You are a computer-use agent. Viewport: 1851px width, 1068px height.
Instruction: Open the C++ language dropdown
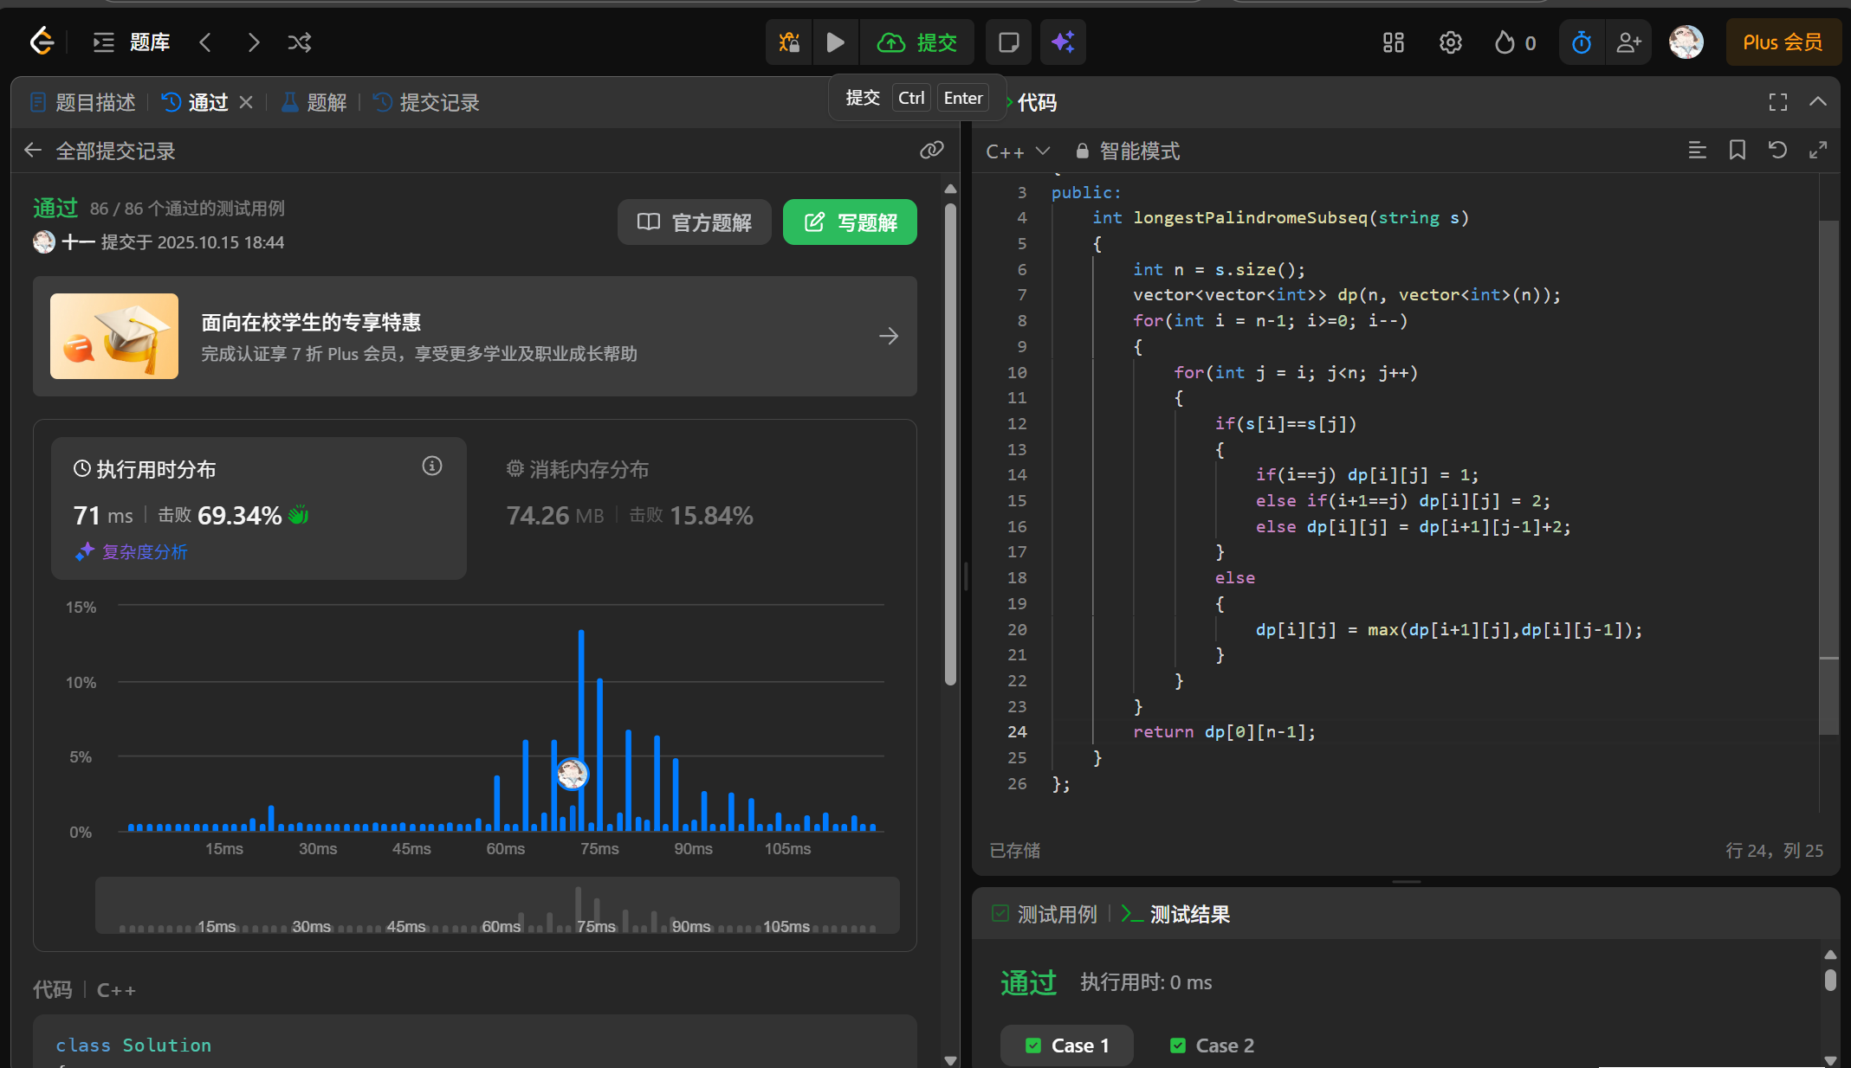[1018, 151]
